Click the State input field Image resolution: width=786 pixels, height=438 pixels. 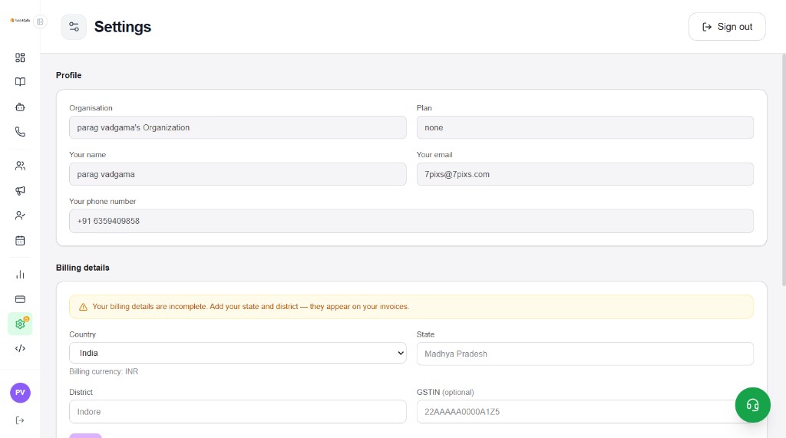coord(585,354)
